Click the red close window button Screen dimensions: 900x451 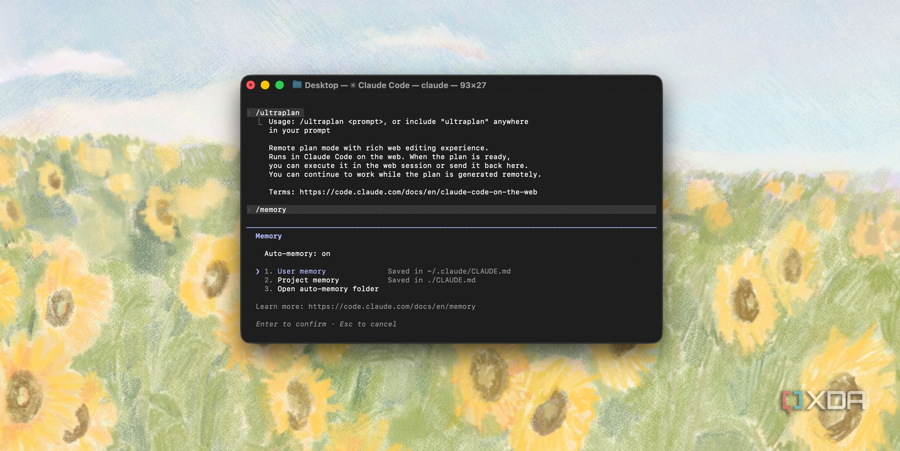coord(251,85)
